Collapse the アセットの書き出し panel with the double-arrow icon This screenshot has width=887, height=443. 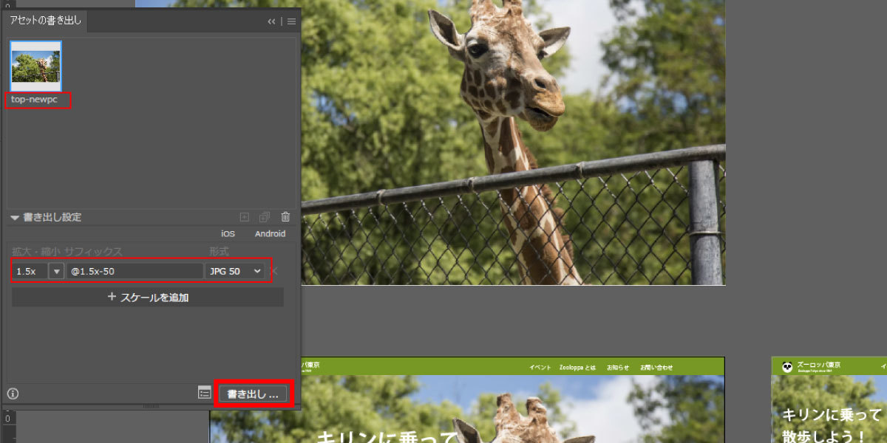coord(271,21)
